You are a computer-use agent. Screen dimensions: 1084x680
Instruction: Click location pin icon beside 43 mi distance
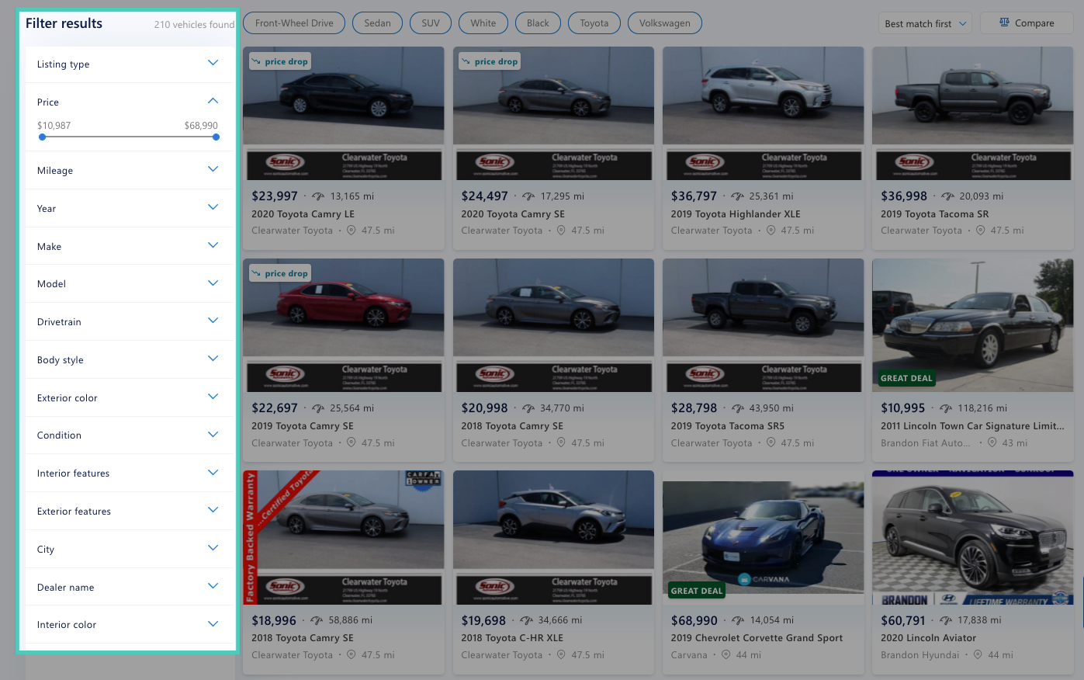coord(992,442)
